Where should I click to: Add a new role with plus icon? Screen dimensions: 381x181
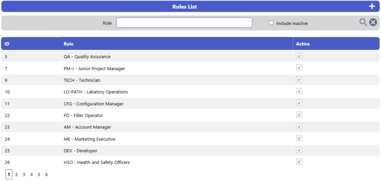point(372,6)
